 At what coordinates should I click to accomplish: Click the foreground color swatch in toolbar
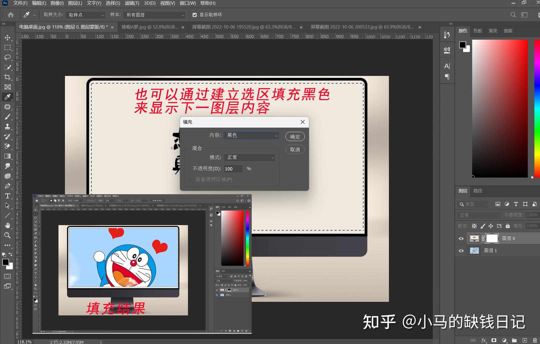click(5, 262)
